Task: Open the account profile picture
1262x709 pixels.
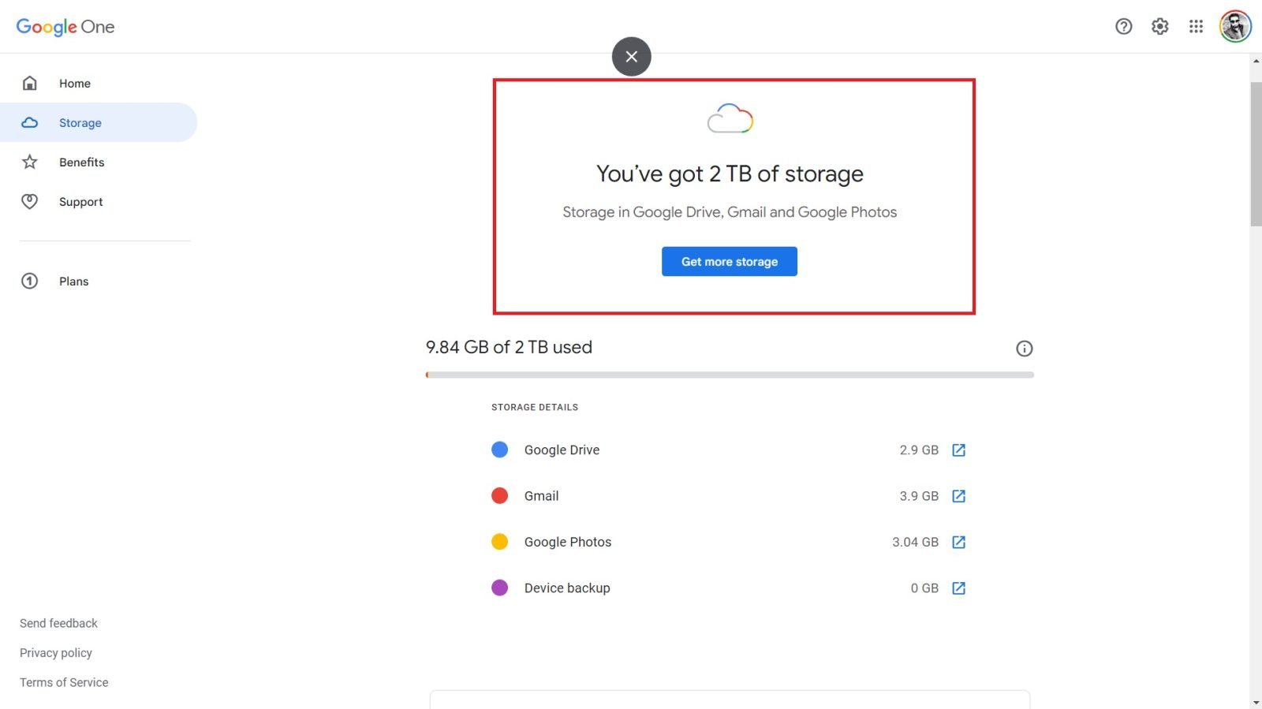Action: (1235, 27)
